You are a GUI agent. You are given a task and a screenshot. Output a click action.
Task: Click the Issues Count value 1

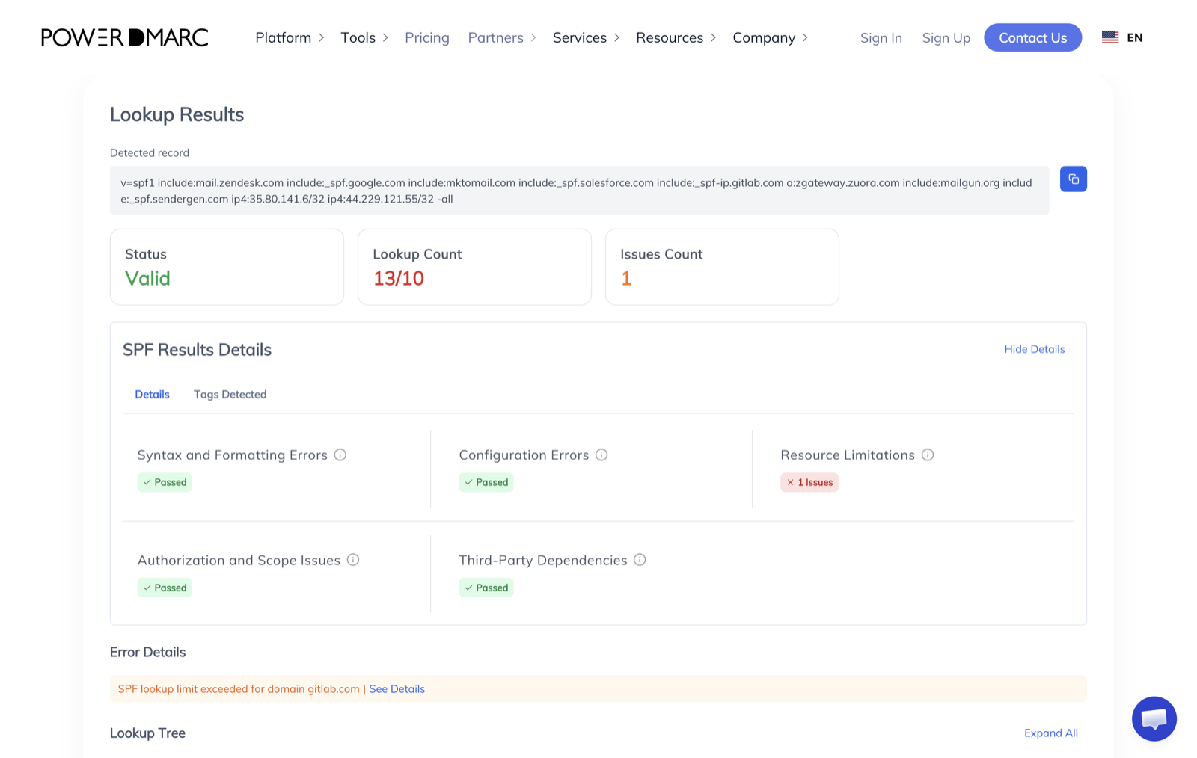coord(626,278)
